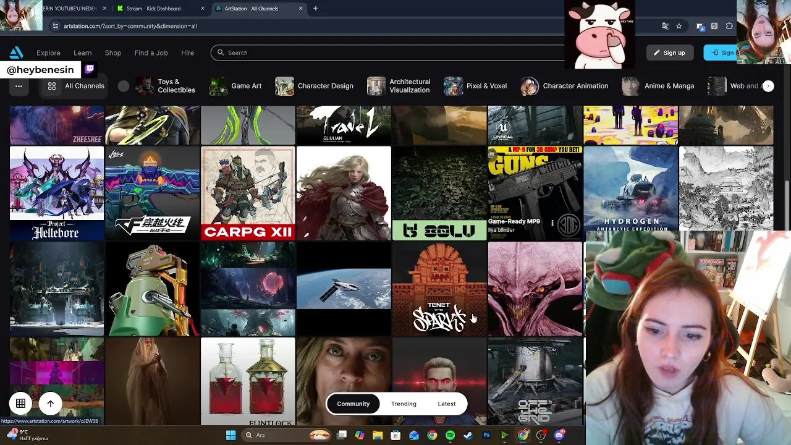Image resolution: width=791 pixels, height=445 pixels.
Task: Open the Character Animation channel
Action: click(x=565, y=86)
